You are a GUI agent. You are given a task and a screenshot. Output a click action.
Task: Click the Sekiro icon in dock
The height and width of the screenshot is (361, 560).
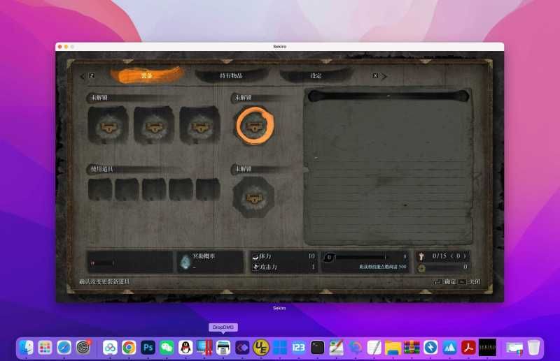[487, 348]
